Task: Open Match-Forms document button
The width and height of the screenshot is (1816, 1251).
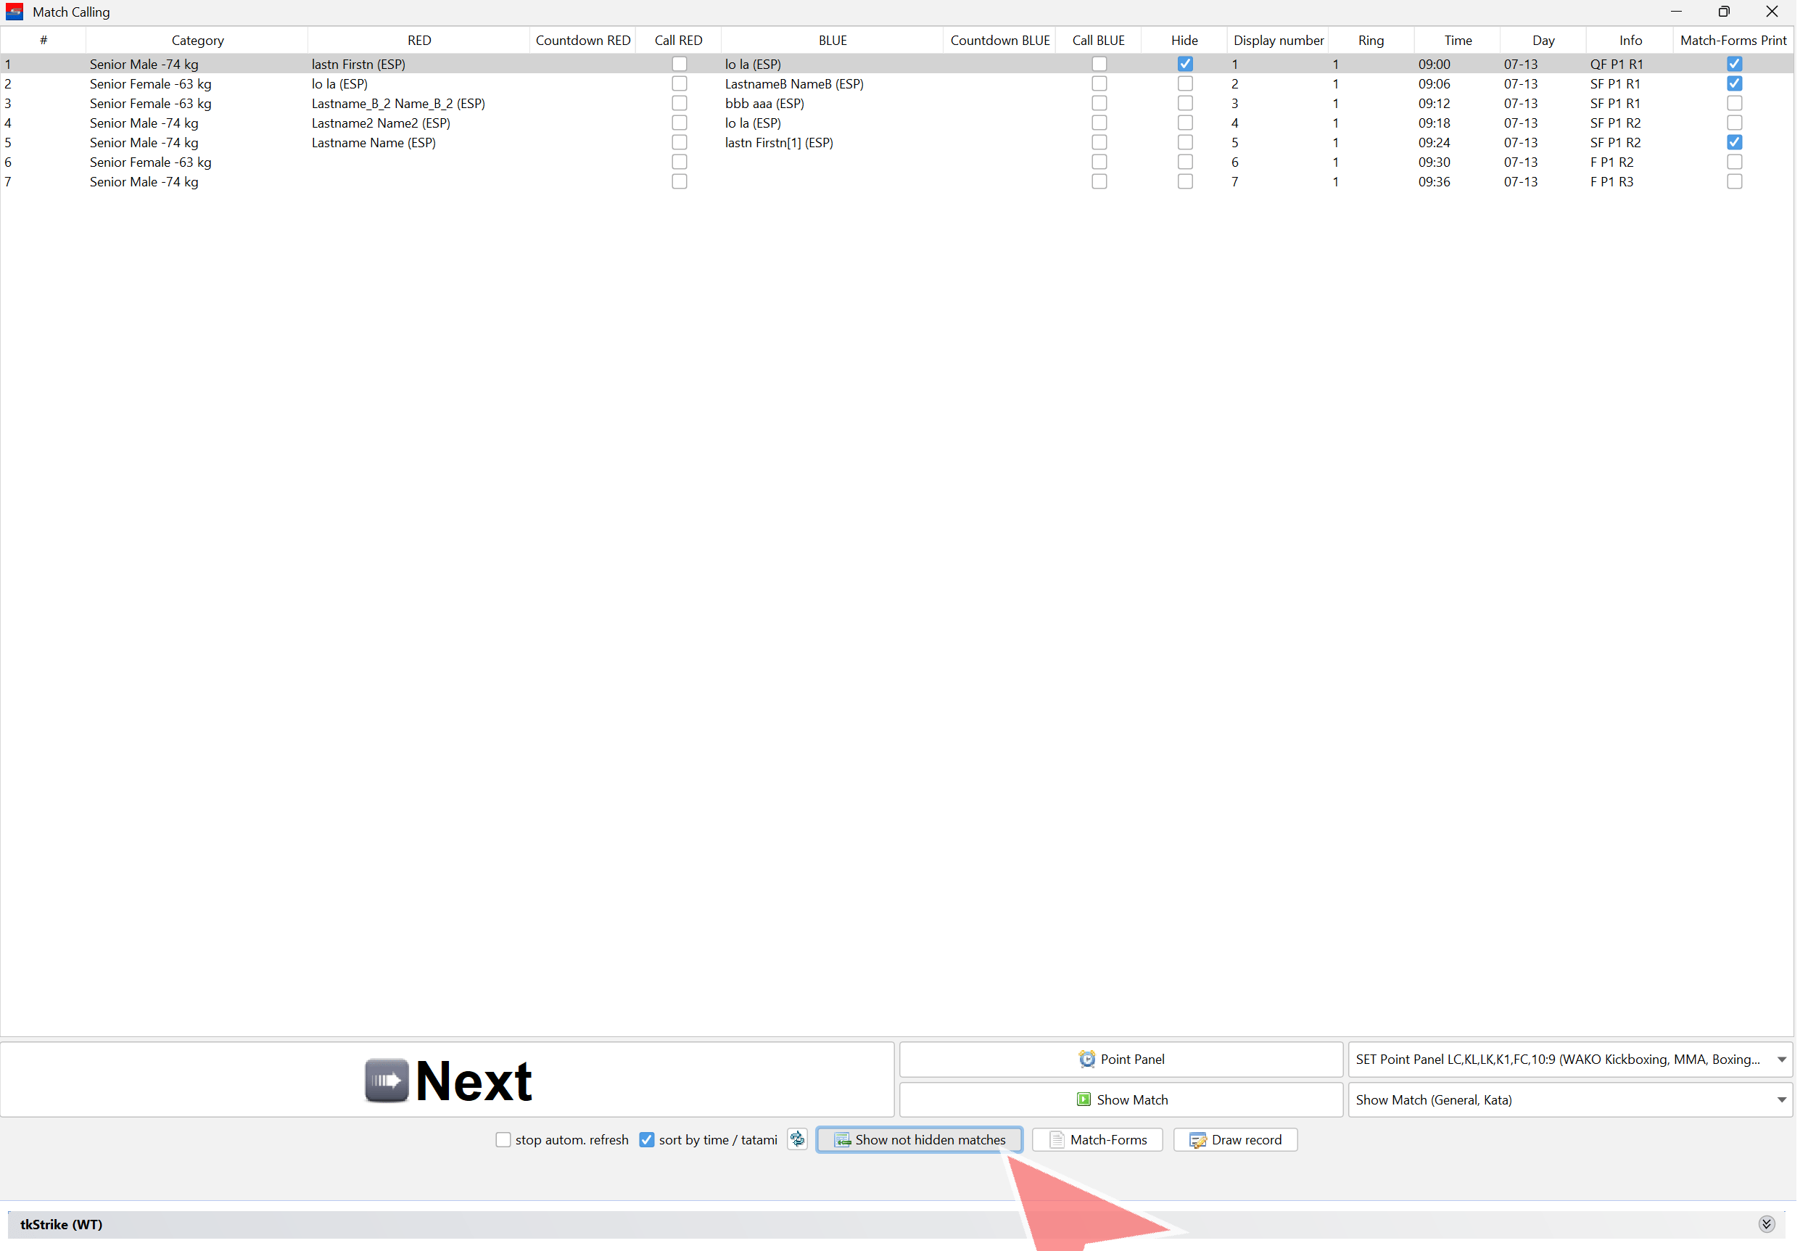Action: (x=1097, y=1140)
